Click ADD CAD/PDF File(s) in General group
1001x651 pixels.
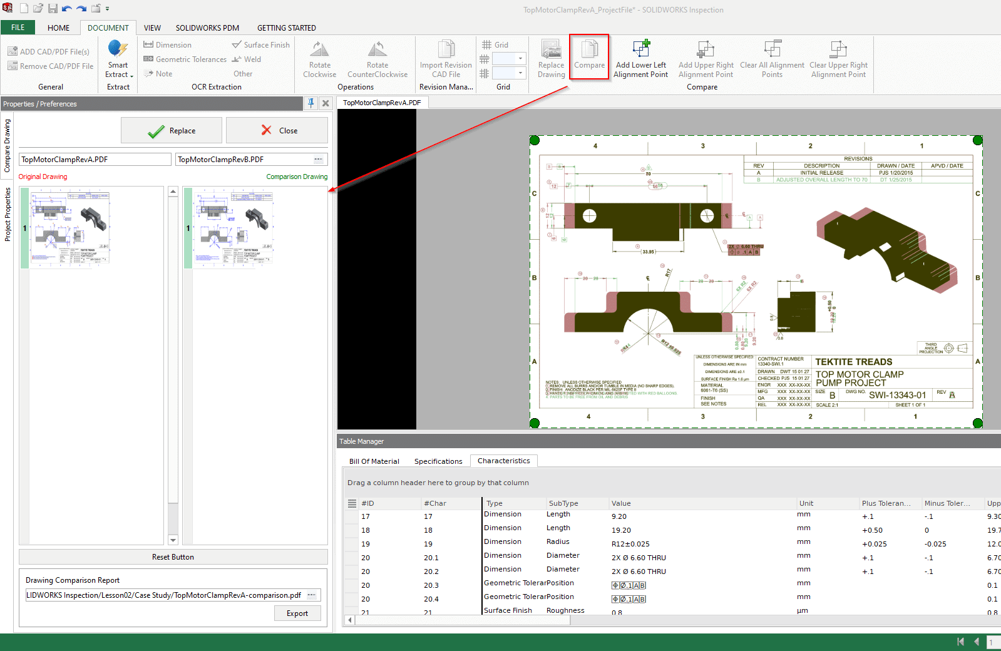(x=49, y=51)
